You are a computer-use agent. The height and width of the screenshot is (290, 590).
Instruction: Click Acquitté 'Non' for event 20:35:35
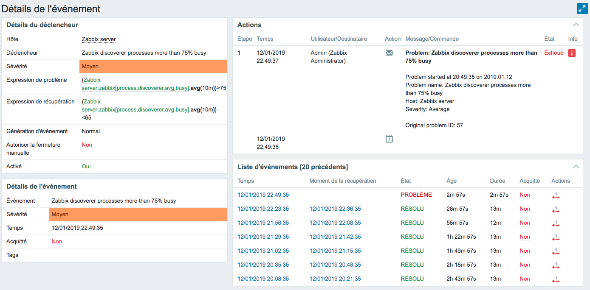(525, 265)
